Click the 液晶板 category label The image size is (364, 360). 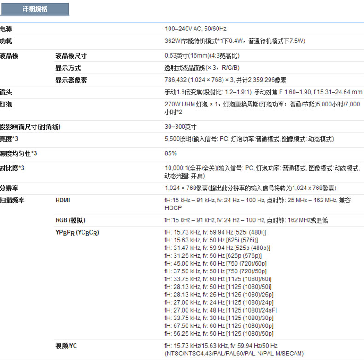[x=9, y=56]
